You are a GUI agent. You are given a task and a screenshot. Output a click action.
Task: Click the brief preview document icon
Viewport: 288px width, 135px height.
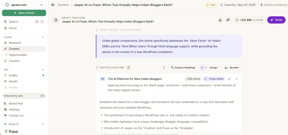click(x=56, y=20)
